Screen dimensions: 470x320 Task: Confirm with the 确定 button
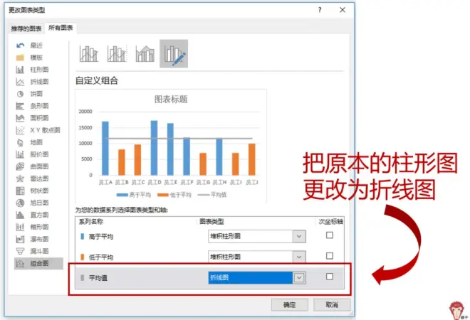tap(290, 305)
